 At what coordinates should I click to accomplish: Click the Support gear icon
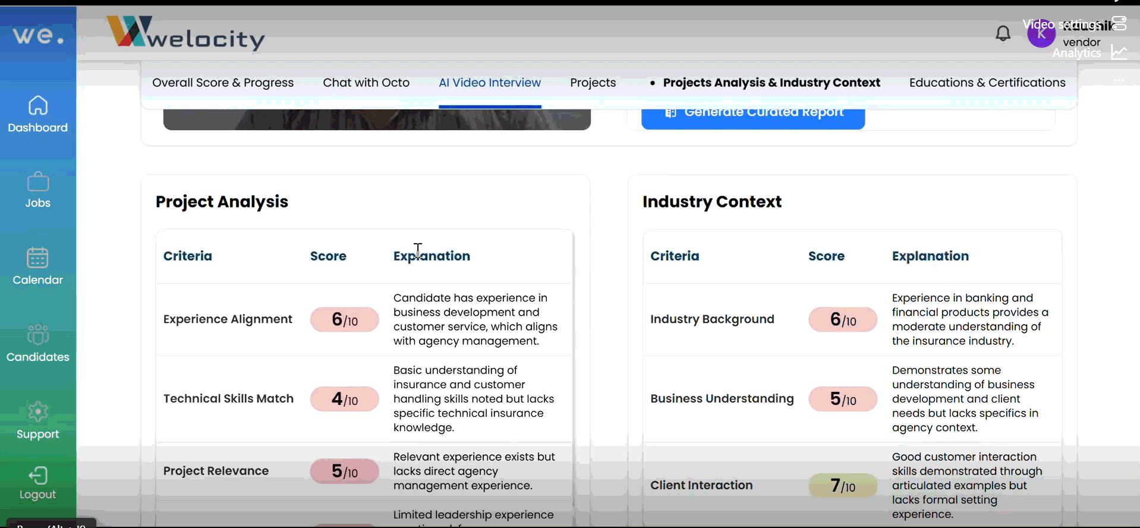[x=38, y=412]
